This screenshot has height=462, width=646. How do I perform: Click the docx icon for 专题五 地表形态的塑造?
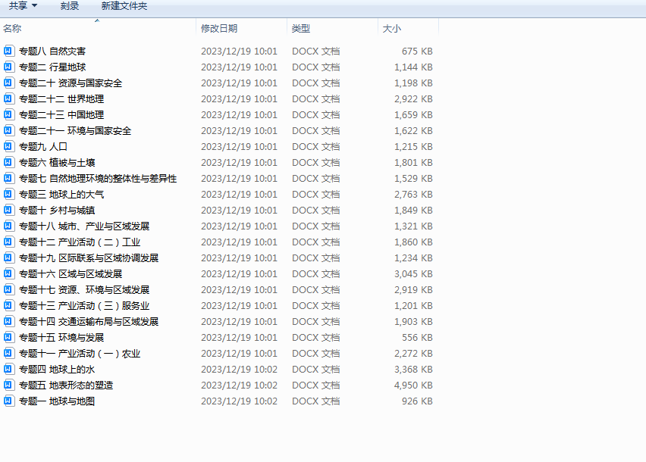(8, 385)
